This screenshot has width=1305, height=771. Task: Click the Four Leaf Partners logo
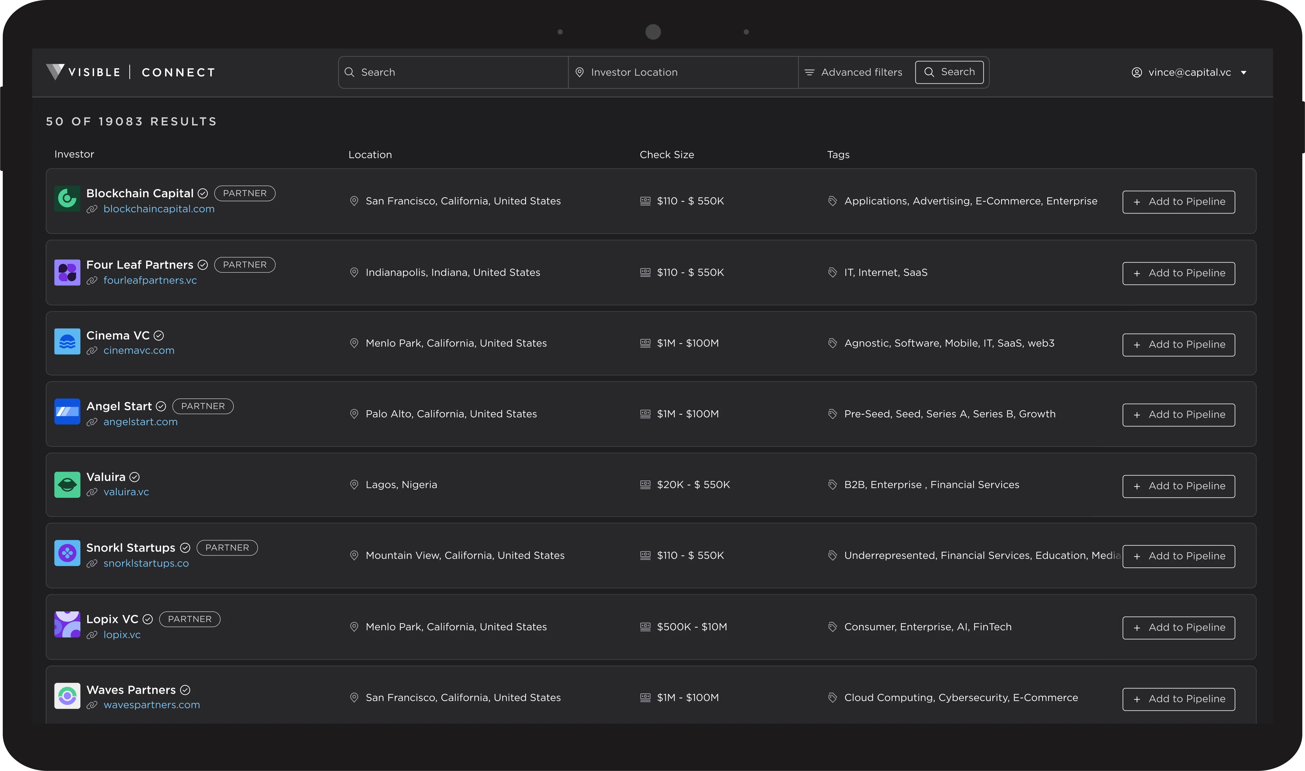pos(67,272)
